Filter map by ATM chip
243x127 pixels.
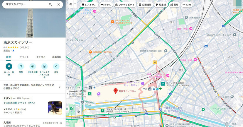(187, 5)
